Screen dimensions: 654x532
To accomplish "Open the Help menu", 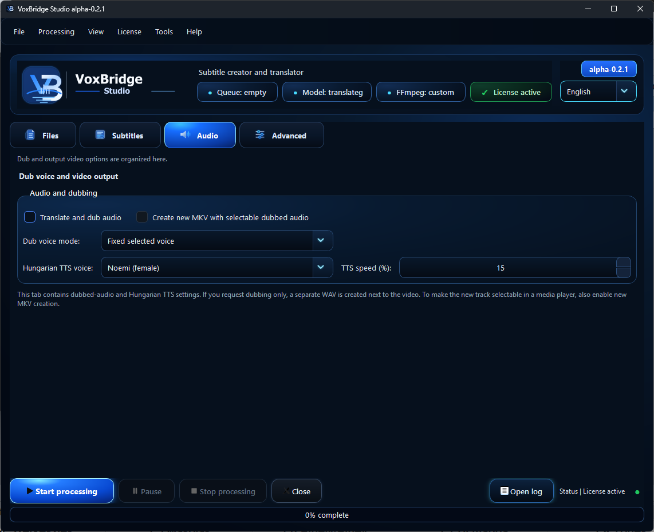I will tap(194, 31).
